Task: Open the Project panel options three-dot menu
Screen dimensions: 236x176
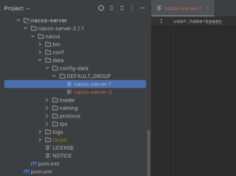Action: coord(132,8)
